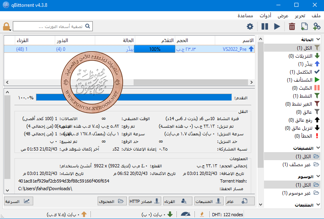Click the pause toolbar icon

(265, 26)
